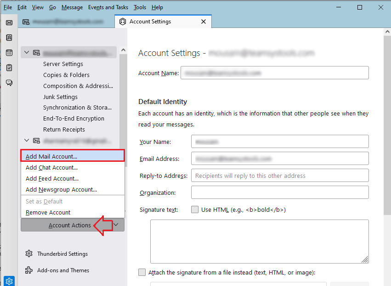The image size is (391, 286).
Task: Open the Edit menu
Action: point(22,7)
